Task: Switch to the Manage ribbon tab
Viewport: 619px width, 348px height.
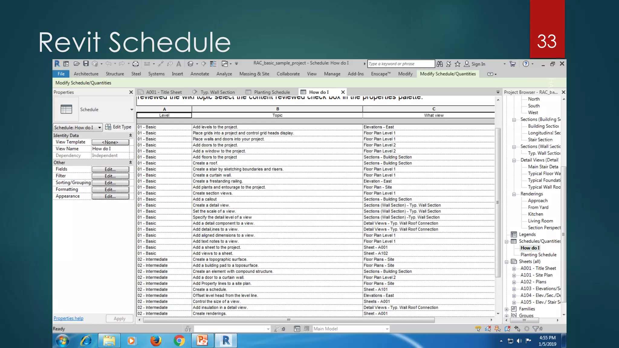Action: [x=332, y=74]
